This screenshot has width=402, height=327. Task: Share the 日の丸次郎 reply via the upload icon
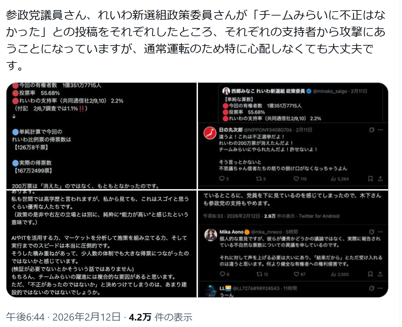pyautogui.click(x=380, y=179)
